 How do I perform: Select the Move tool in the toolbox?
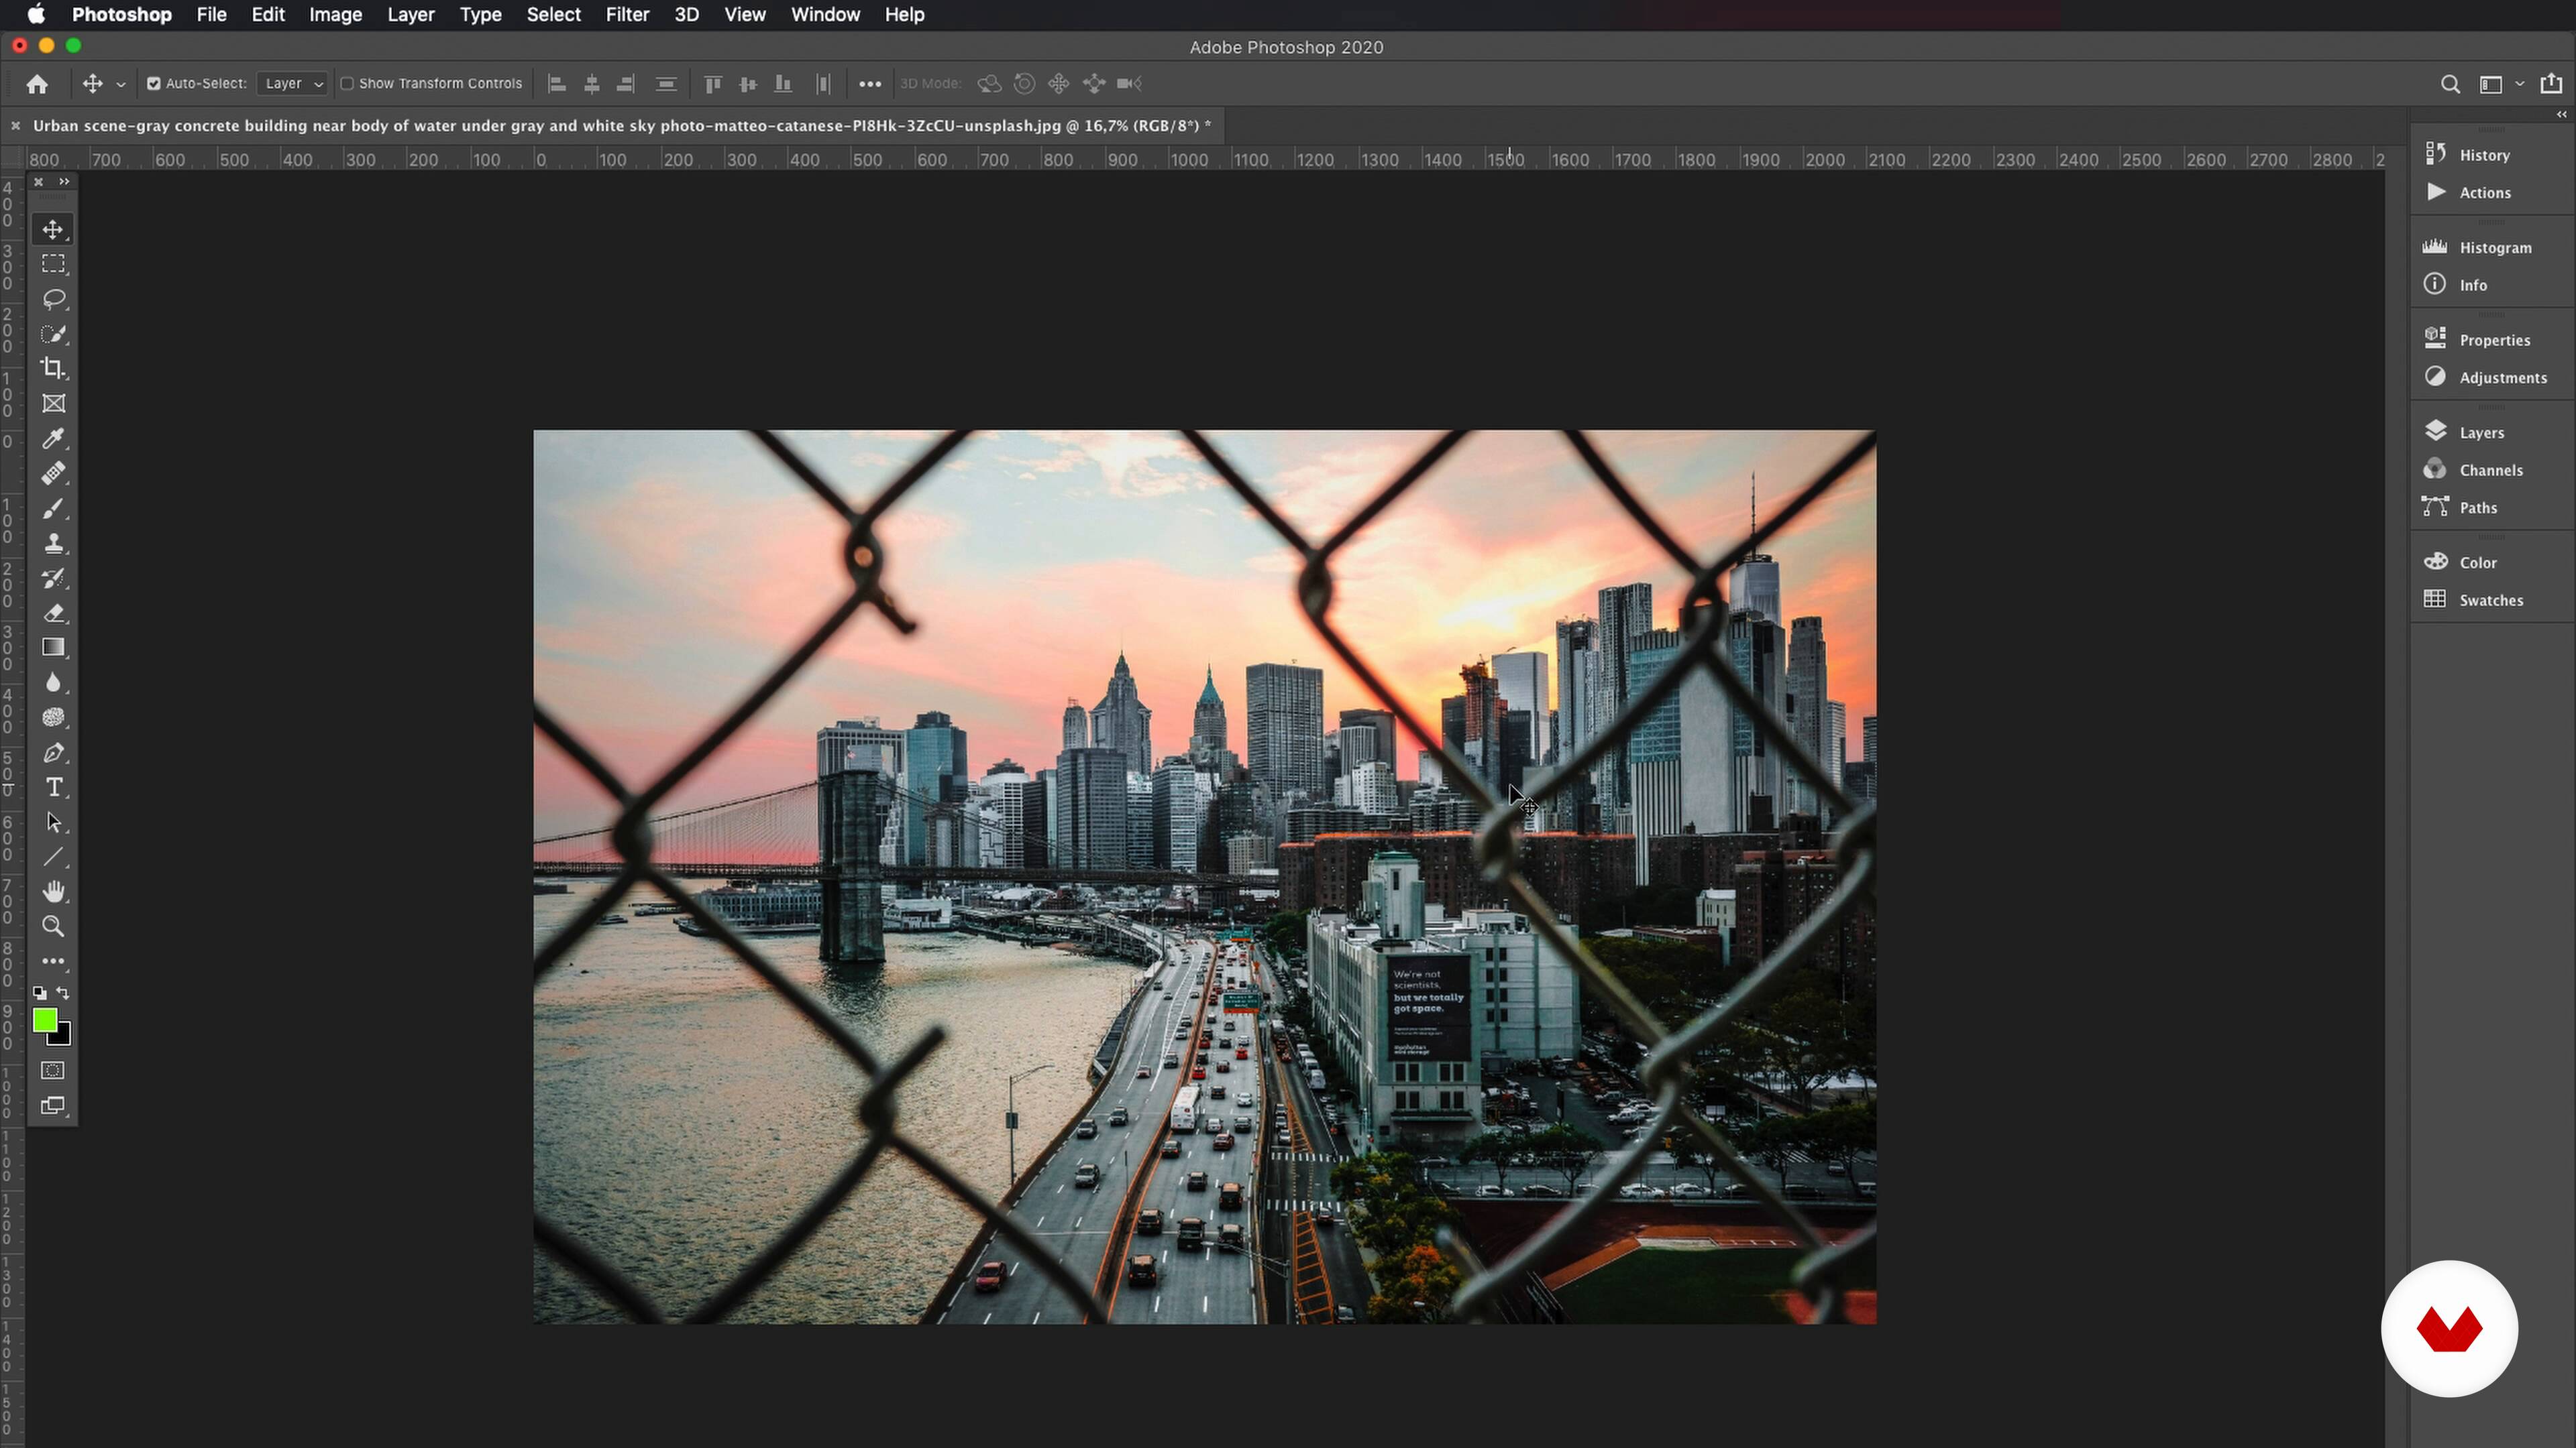click(x=53, y=229)
